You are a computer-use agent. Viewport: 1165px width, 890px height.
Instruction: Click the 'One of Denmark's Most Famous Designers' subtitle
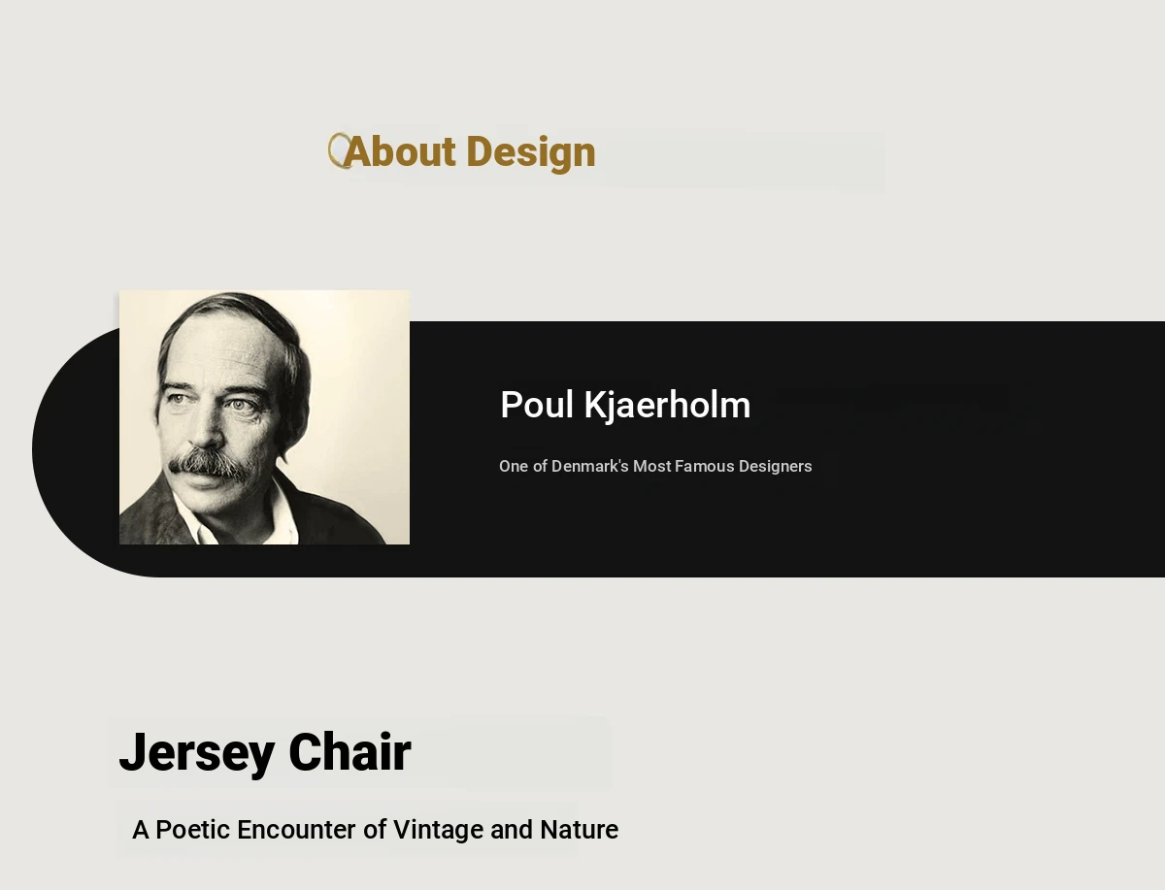point(655,466)
